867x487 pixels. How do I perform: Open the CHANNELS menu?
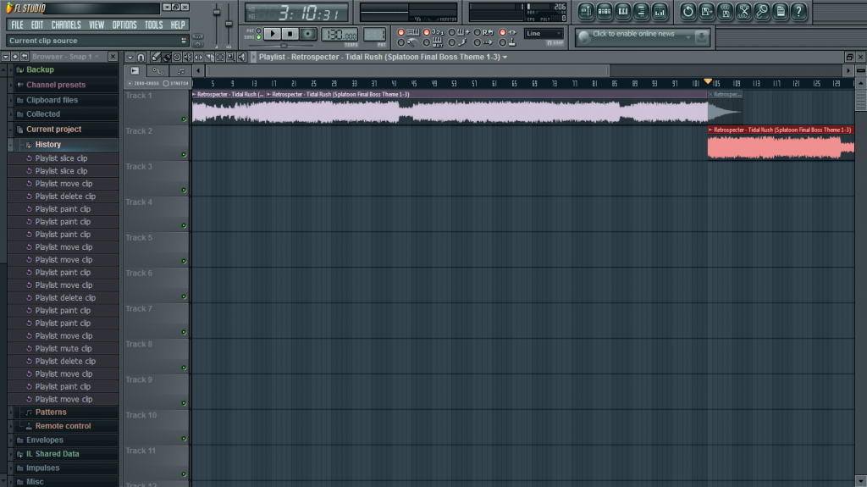point(66,25)
